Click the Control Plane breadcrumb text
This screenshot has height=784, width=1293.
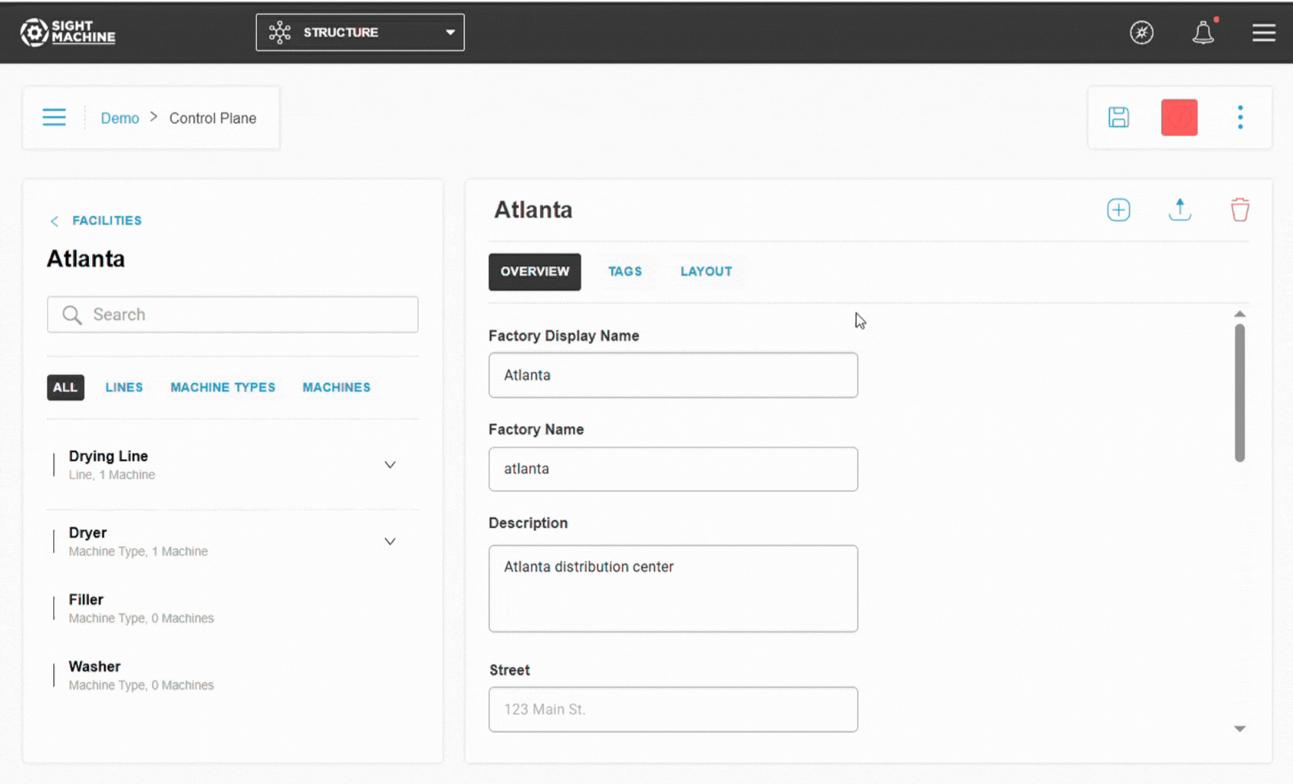[213, 119]
